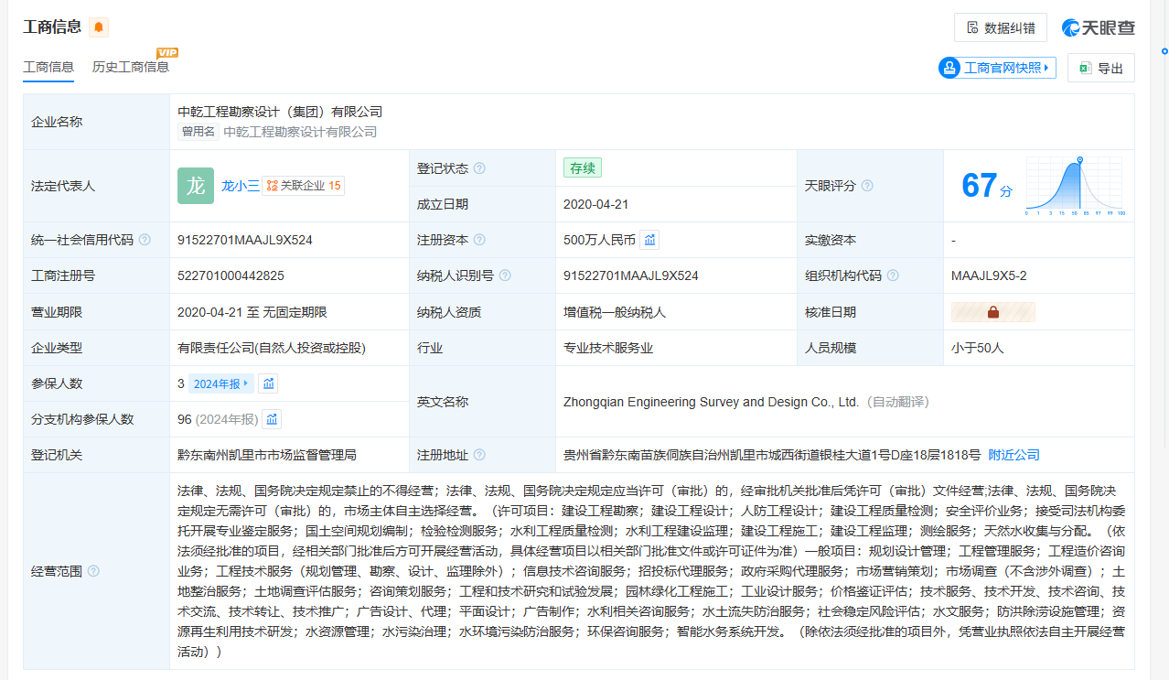1169x680 pixels.
Task: Click the help icon beside 登记状态
Action: click(x=479, y=168)
